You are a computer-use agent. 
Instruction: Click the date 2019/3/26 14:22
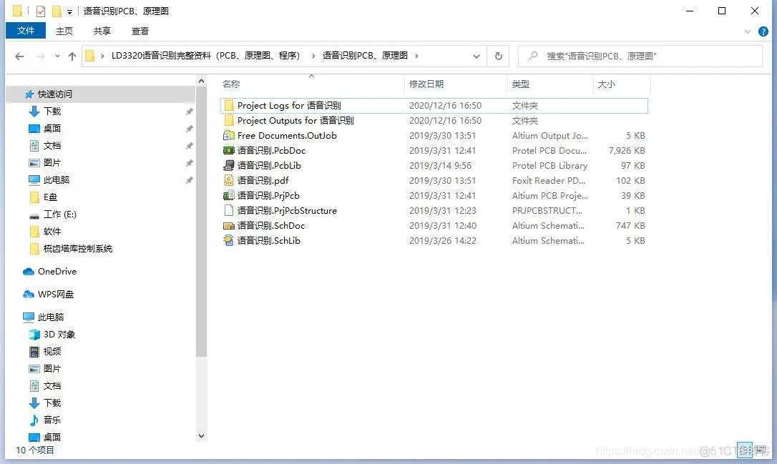click(x=442, y=241)
